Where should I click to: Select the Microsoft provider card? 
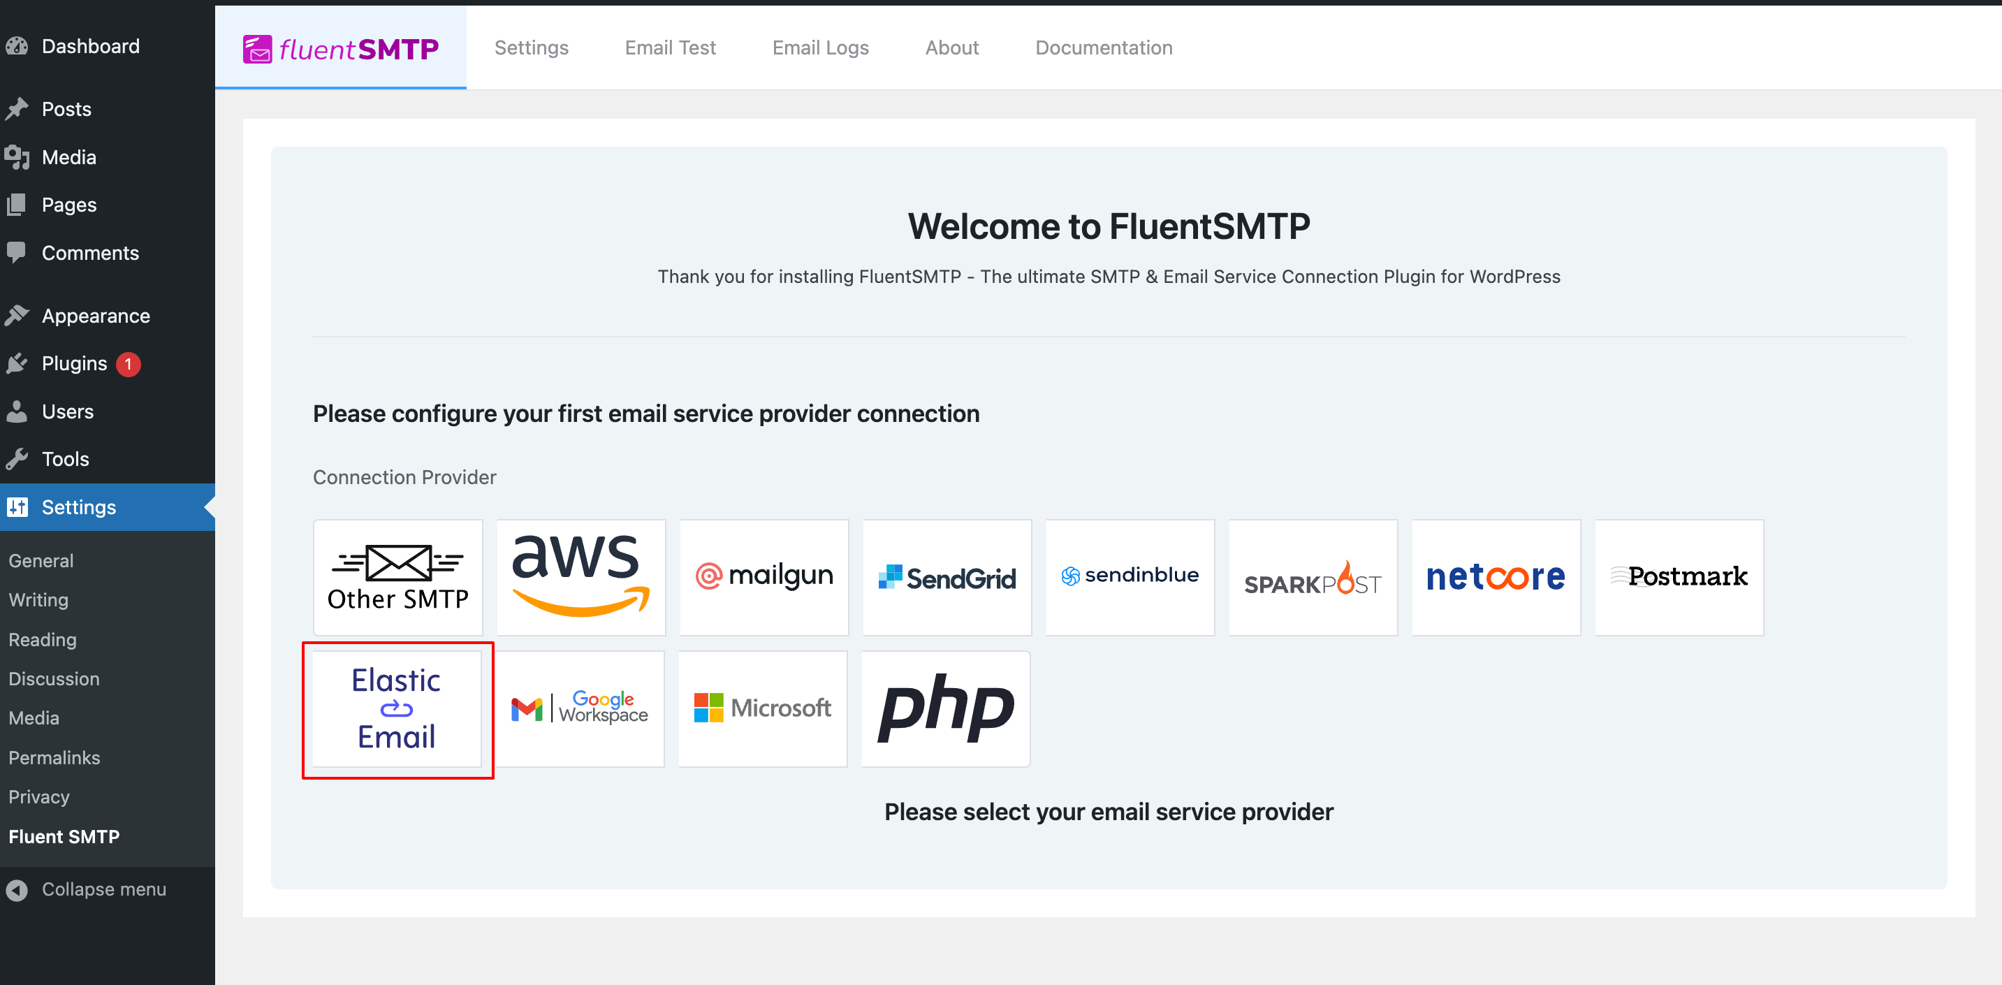point(763,708)
